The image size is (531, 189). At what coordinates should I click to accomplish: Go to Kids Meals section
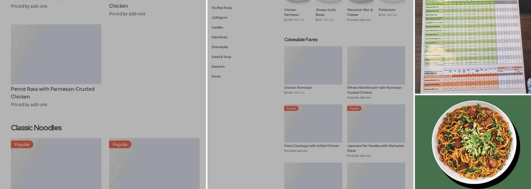(220, 37)
